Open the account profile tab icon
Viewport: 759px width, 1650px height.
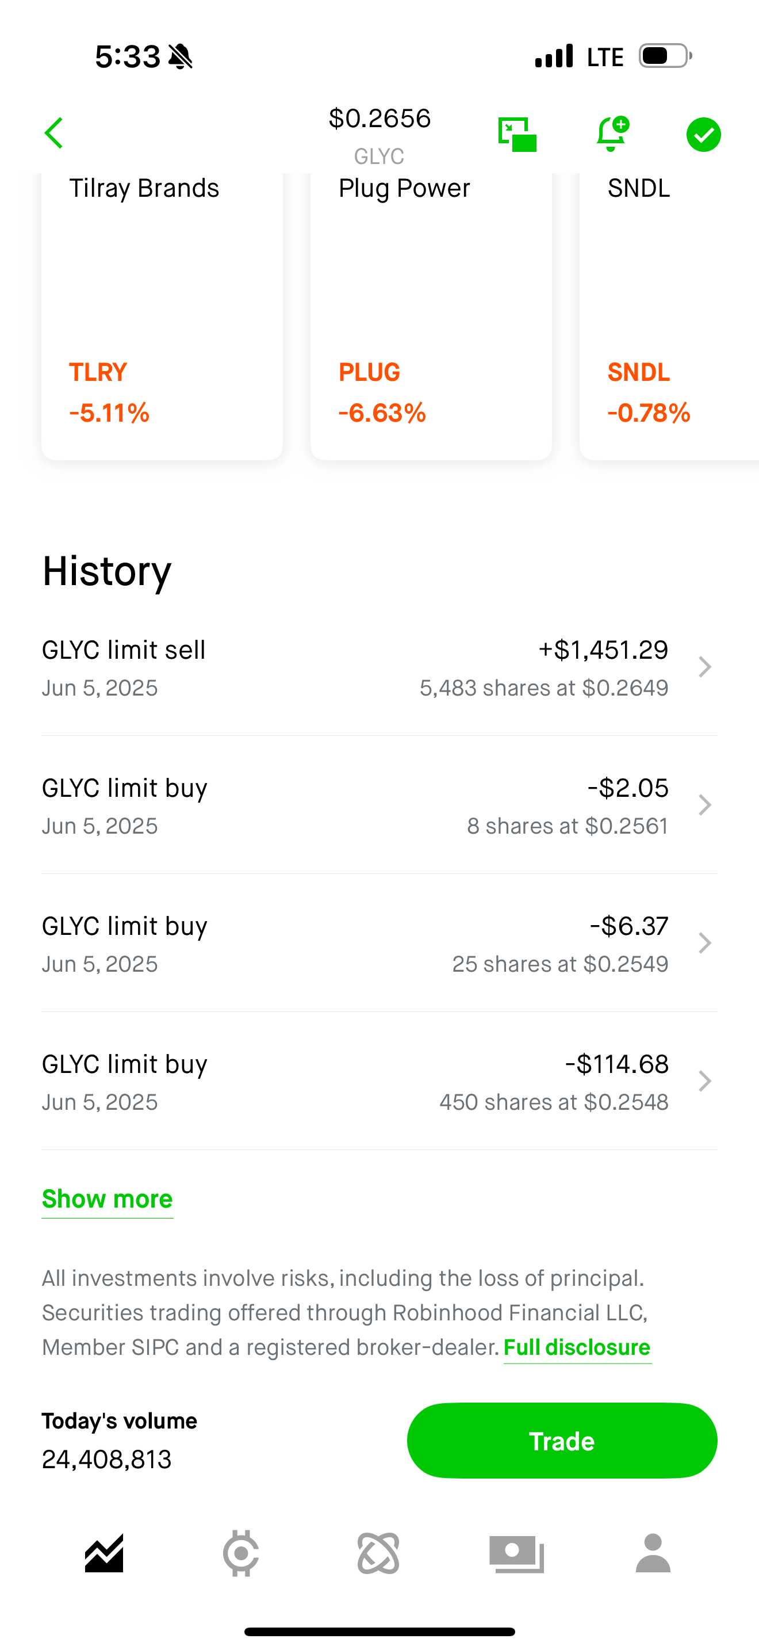coord(653,1553)
